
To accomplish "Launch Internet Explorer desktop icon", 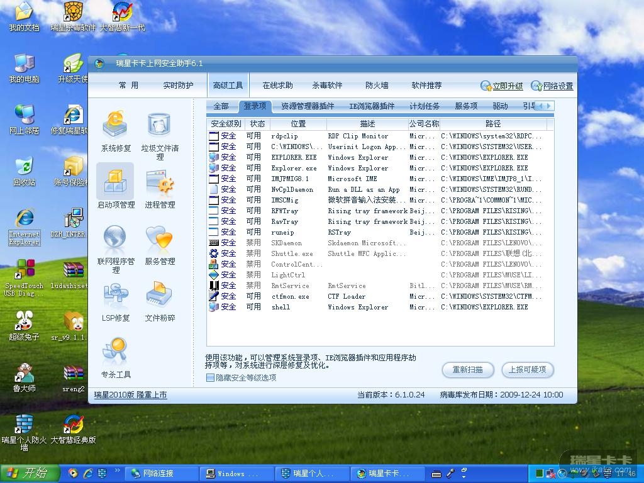I will [25, 227].
